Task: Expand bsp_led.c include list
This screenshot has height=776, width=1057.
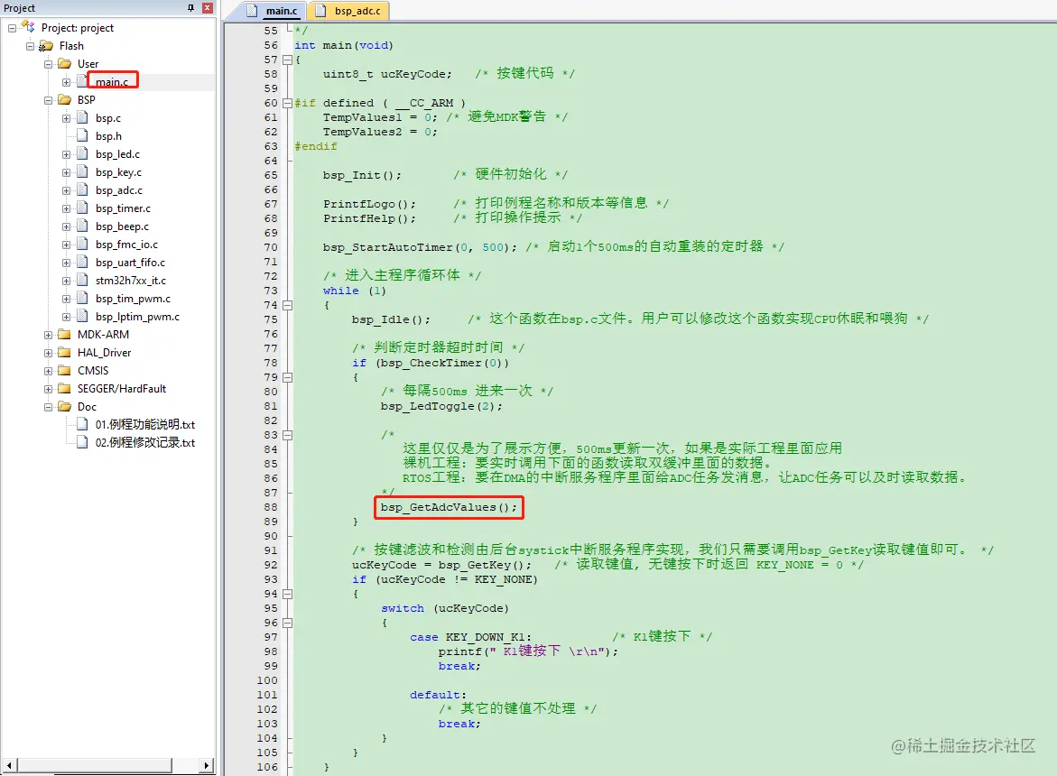Action: click(x=66, y=155)
